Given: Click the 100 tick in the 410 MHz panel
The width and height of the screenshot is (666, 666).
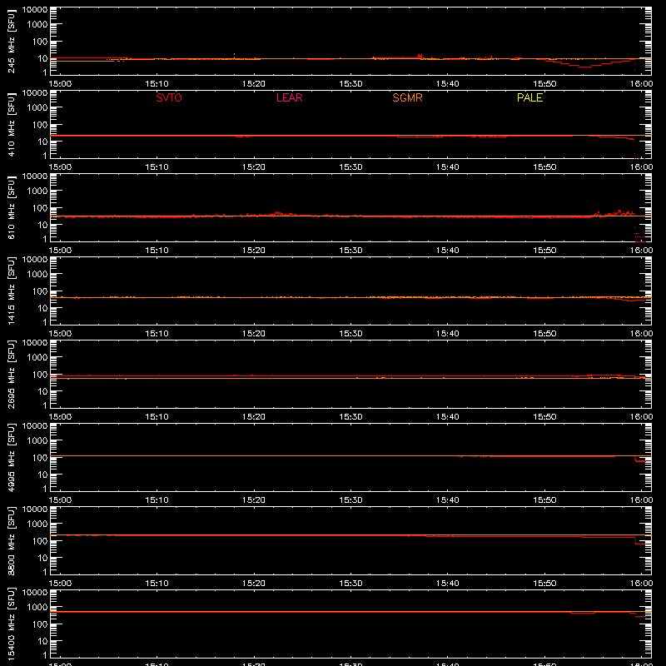Looking at the screenshot, I should [40, 125].
